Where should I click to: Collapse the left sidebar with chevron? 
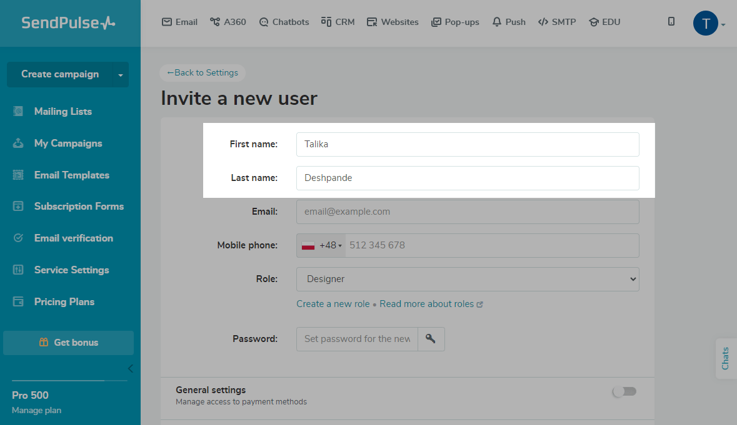tap(130, 368)
